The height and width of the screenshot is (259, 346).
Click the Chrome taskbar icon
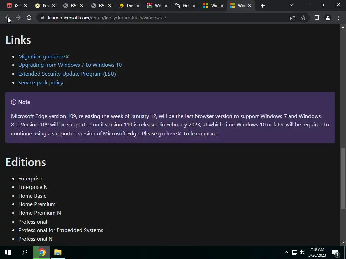[x=42, y=252]
